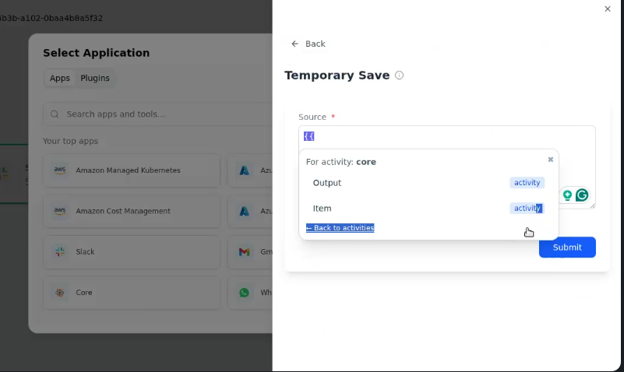Viewport: 624px width, 372px height.
Task: Go back using the Back arrow
Action: [x=294, y=44]
